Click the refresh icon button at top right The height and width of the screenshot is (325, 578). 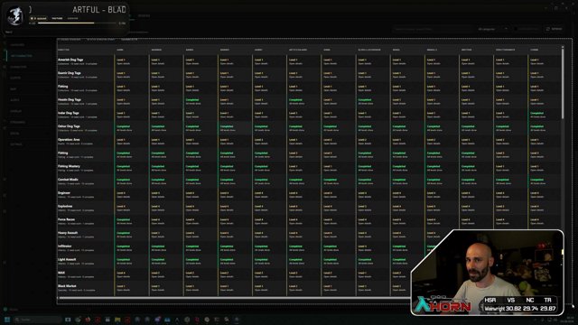554,29
